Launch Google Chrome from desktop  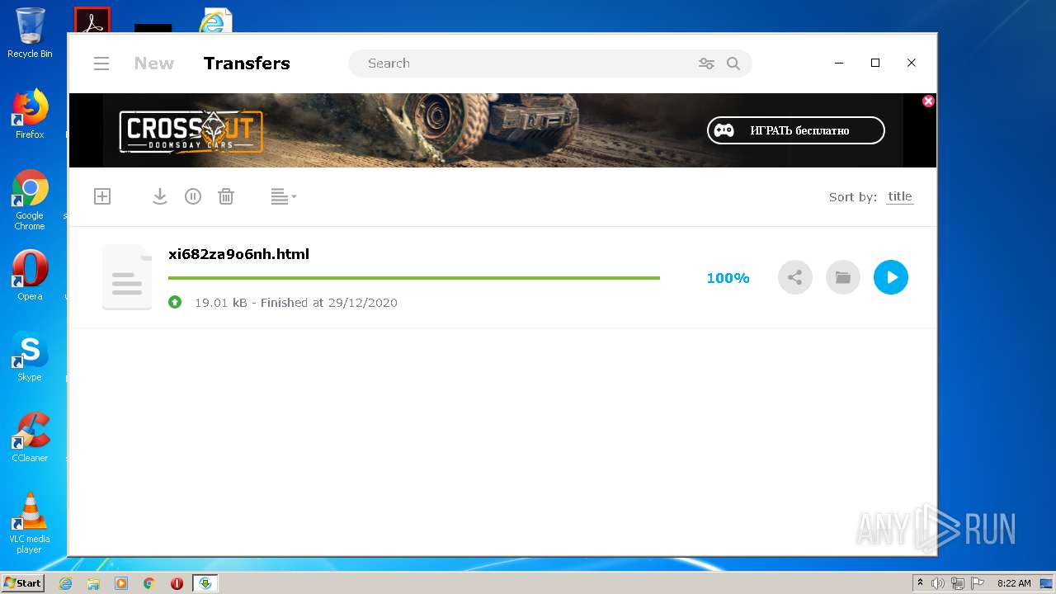[x=30, y=200]
